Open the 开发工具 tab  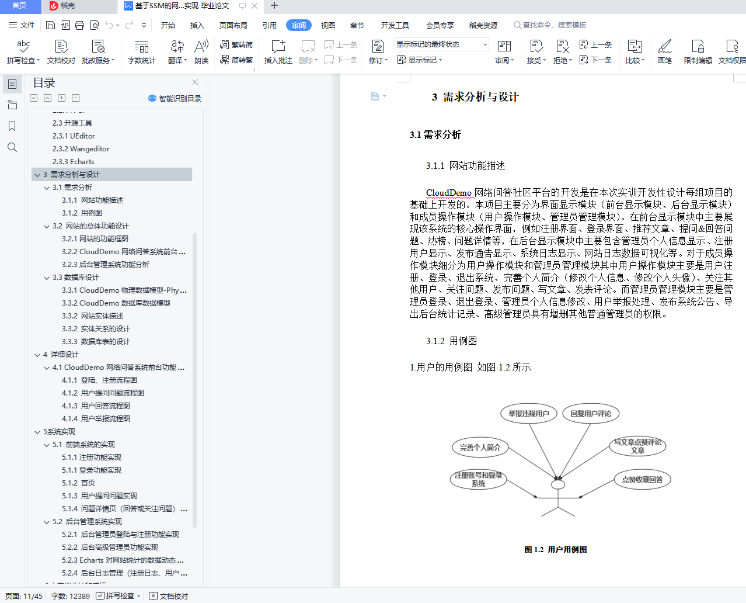coord(395,25)
